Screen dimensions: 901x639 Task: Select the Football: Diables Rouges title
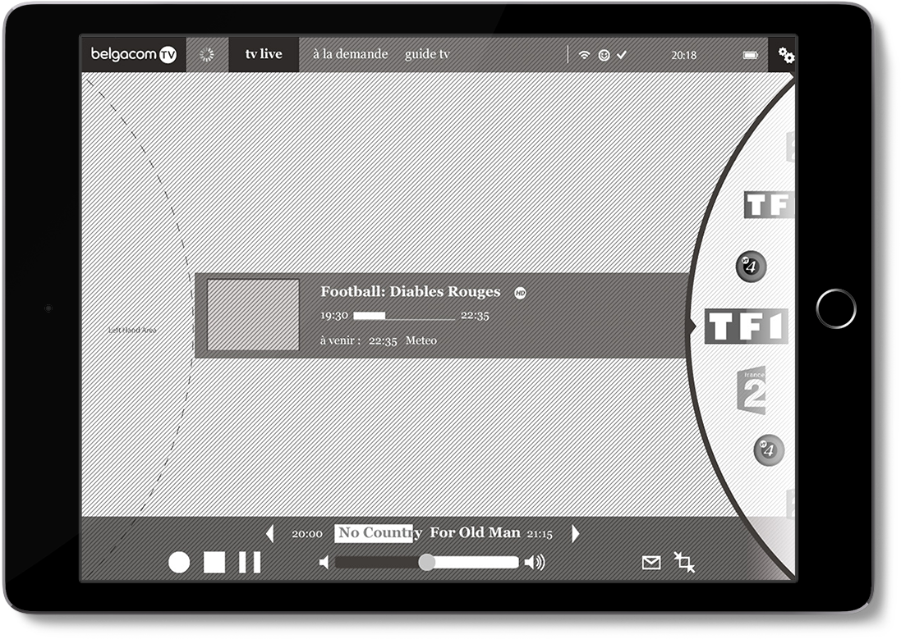[x=411, y=292]
